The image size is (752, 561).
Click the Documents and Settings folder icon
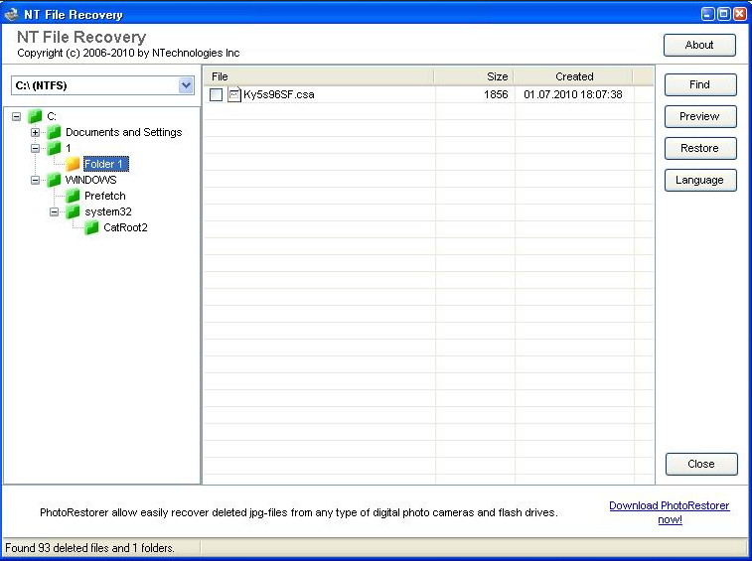coord(54,132)
